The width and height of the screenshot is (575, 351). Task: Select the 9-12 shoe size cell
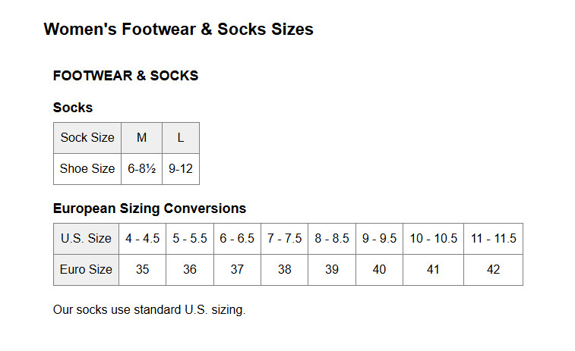pyautogui.click(x=181, y=169)
